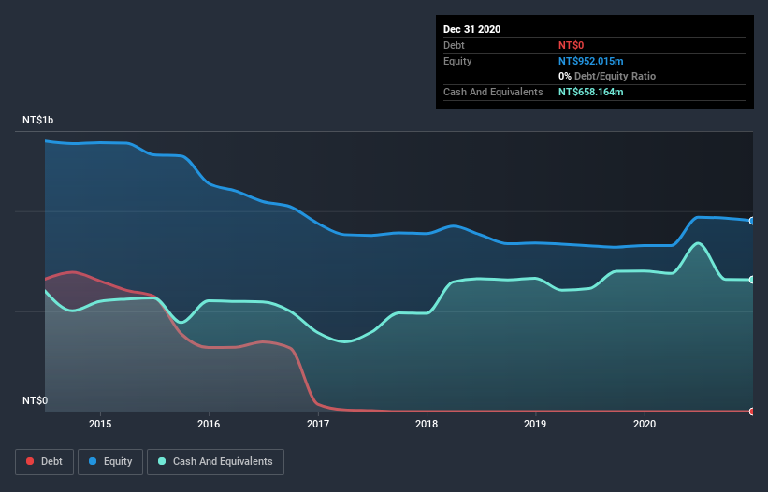
Task: Click the NT$0 y-axis label
Action: (x=36, y=400)
